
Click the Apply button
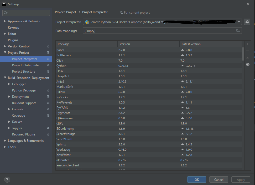click(x=241, y=179)
